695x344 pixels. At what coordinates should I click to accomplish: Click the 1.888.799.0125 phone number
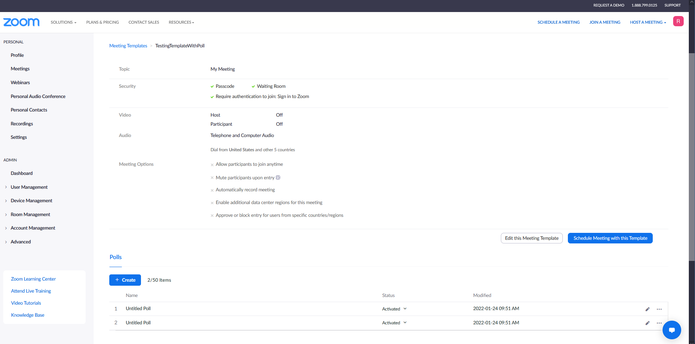click(644, 5)
